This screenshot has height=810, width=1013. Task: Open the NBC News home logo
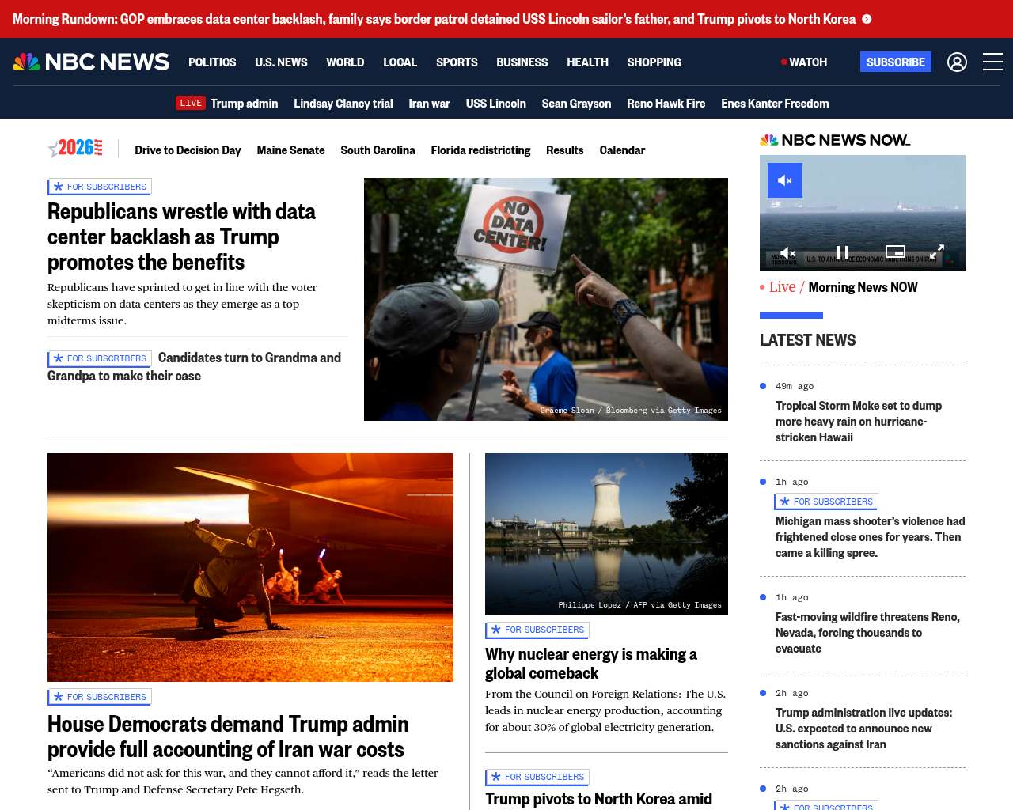(91, 62)
